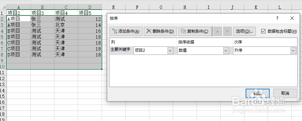The height and width of the screenshot is (121, 302).
Task: Select column E header
Action: (114, 7)
